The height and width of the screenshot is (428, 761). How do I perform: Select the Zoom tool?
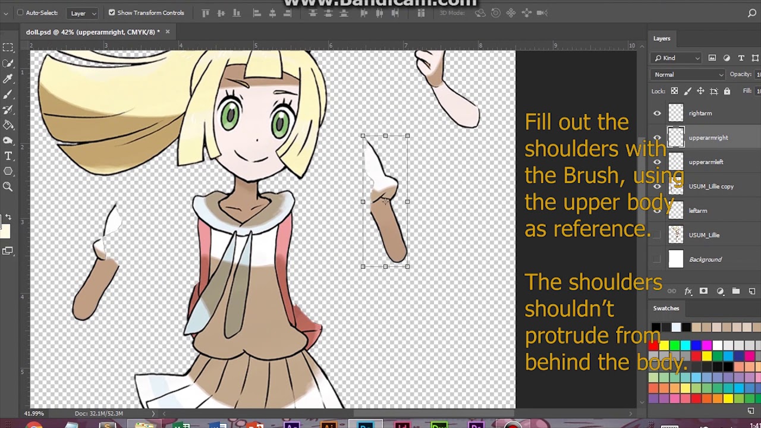click(x=8, y=187)
